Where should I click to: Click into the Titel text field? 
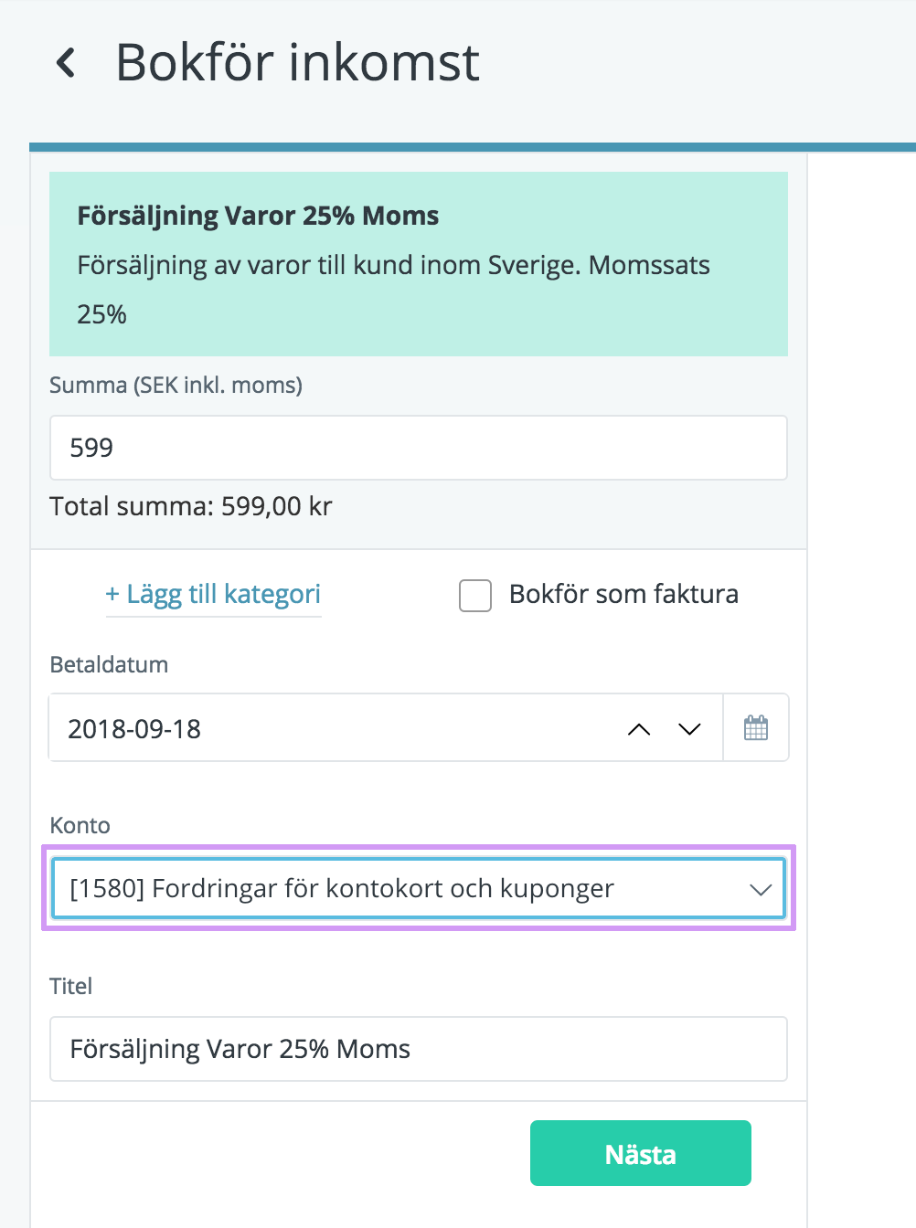(418, 1049)
